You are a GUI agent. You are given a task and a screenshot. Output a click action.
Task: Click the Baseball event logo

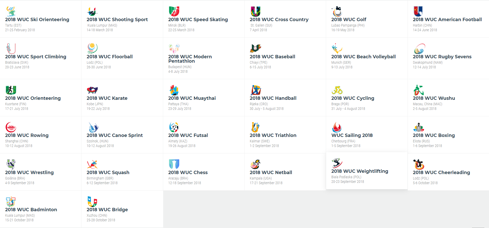click(255, 48)
